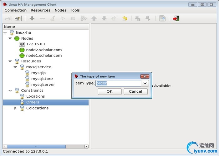
Task: Click the green circle beside Nodes
Action: (17, 38)
